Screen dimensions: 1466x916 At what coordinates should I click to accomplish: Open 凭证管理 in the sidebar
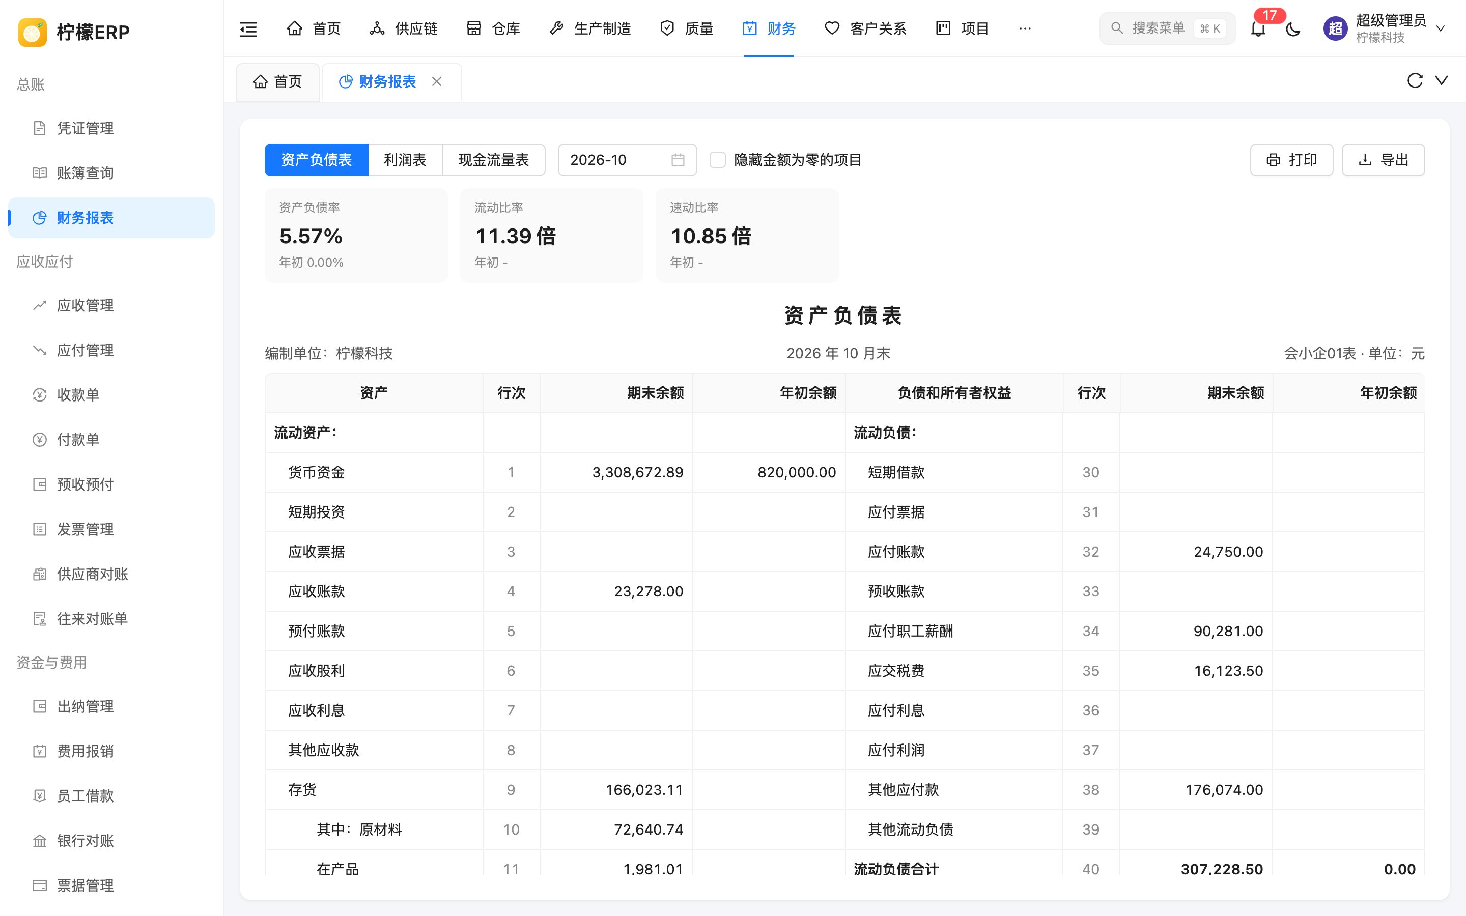click(111, 128)
